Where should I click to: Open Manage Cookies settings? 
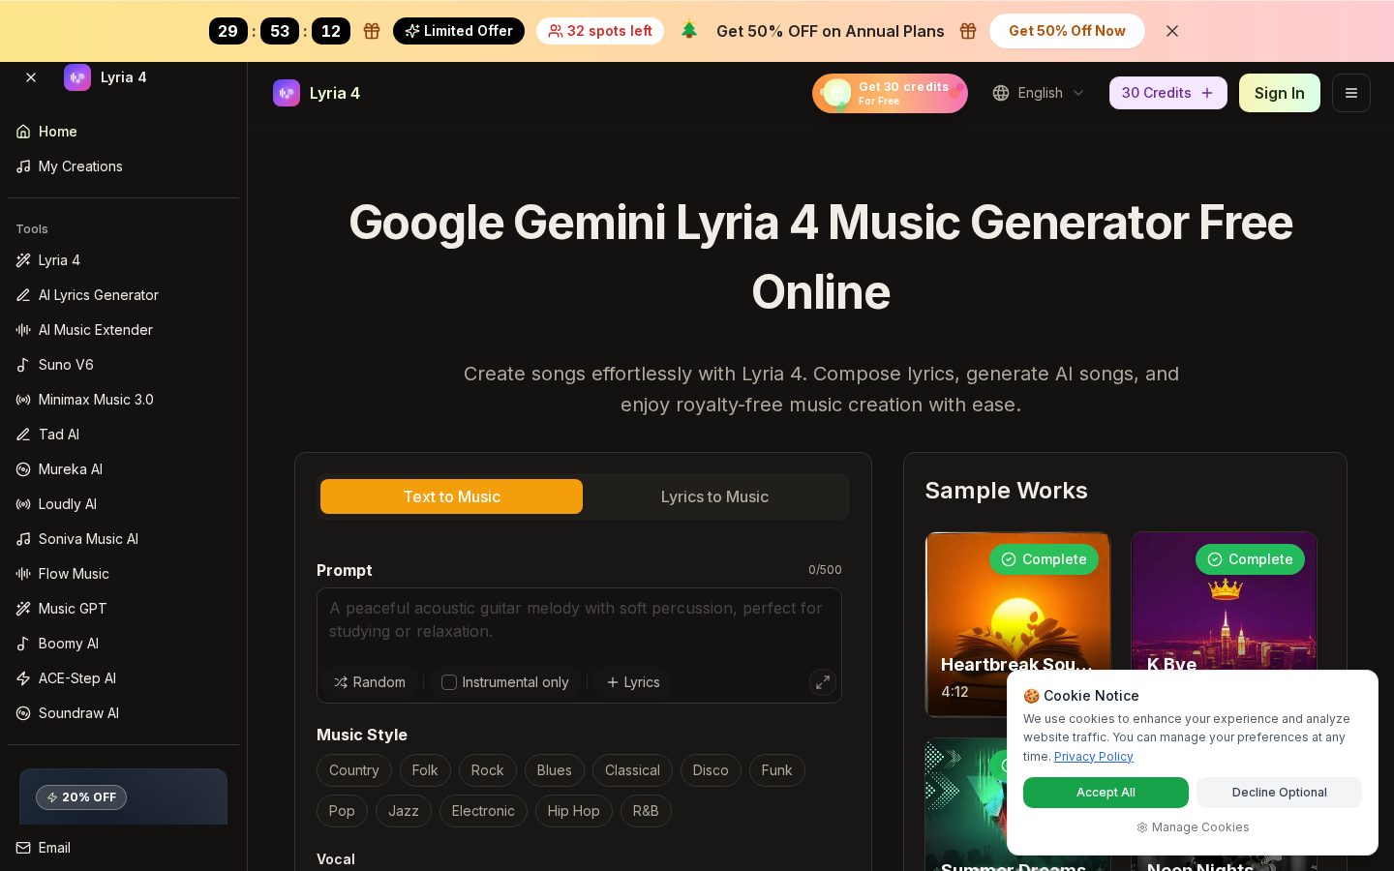pos(1193,827)
